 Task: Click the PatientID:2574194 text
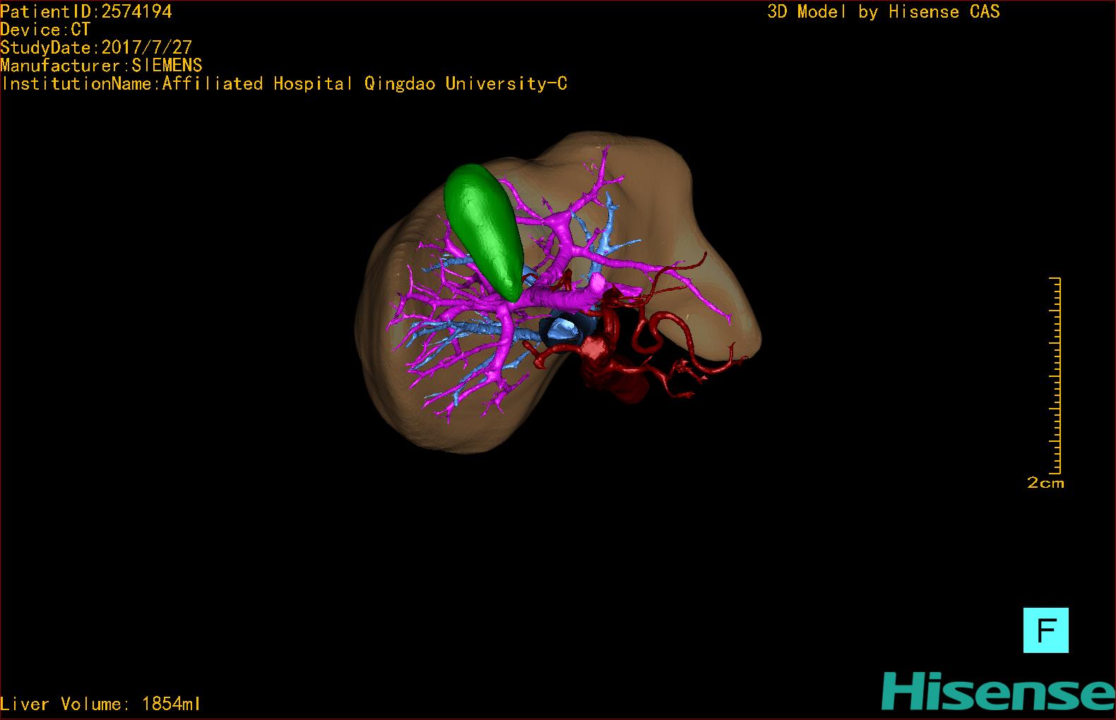click(86, 11)
